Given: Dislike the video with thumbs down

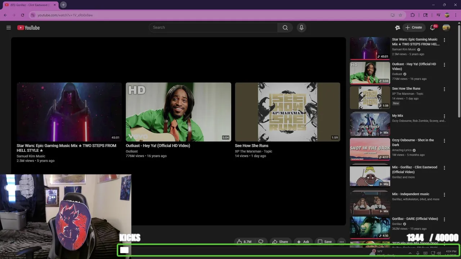Looking at the screenshot, I should (261, 242).
